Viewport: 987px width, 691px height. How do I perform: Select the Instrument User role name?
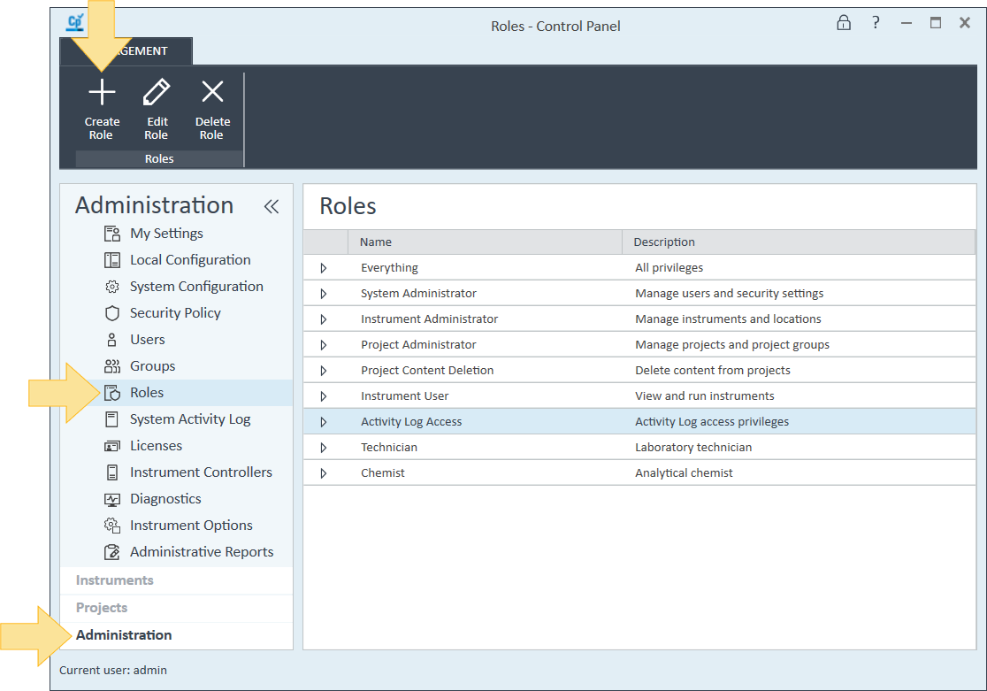click(405, 396)
